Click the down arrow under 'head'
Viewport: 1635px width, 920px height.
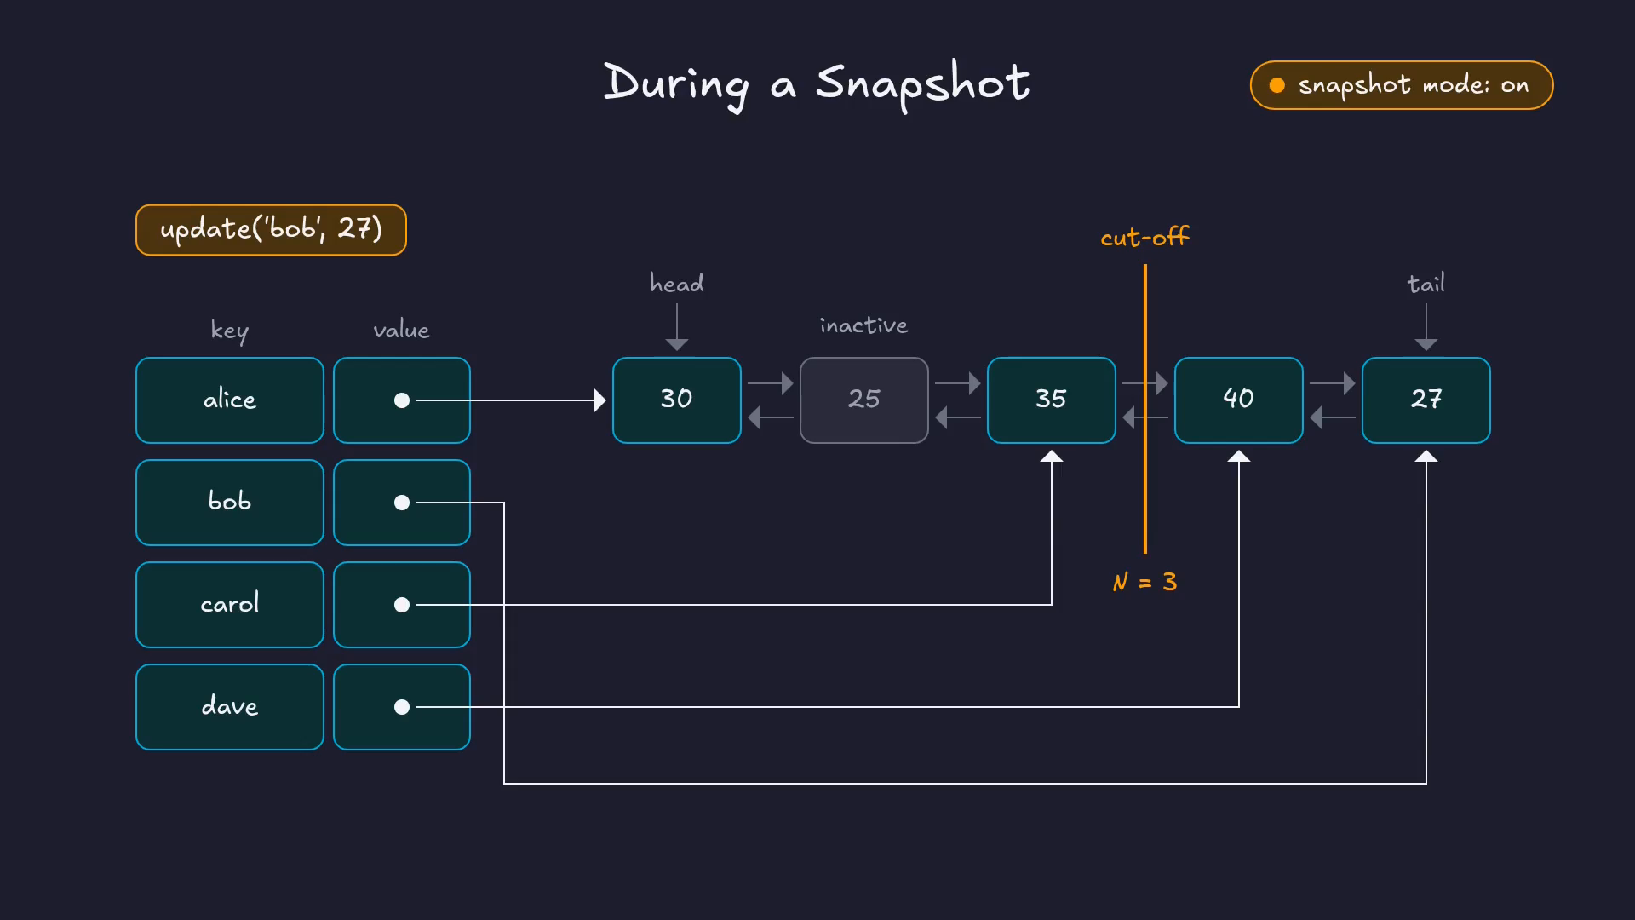pyautogui.click(x=677, y=327)
